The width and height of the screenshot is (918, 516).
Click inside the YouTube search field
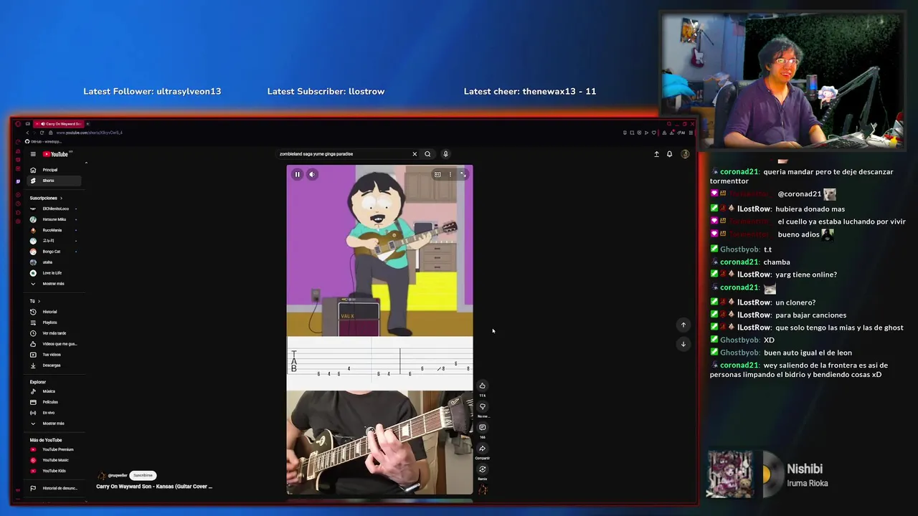[344, 154]
